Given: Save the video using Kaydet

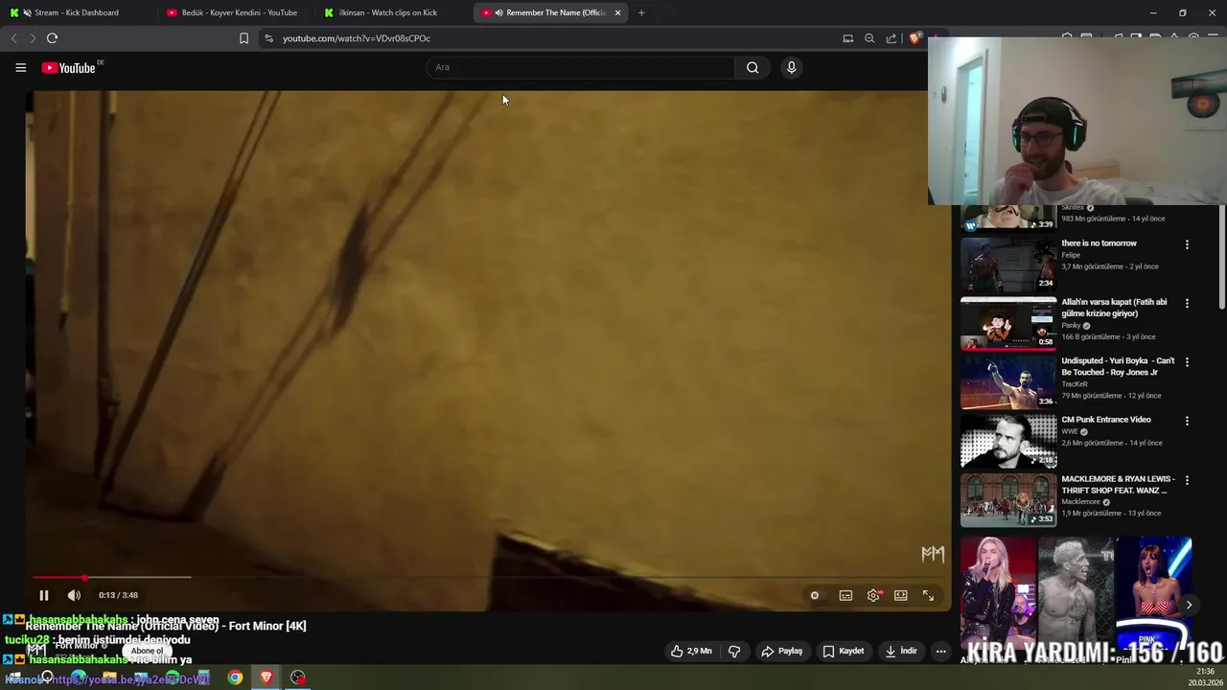Looking at the screenshot, I should (844, 651).
